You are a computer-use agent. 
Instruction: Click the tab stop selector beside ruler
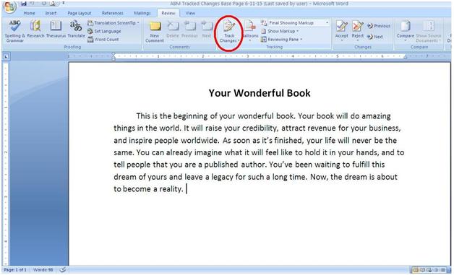[x=6, y=57]
